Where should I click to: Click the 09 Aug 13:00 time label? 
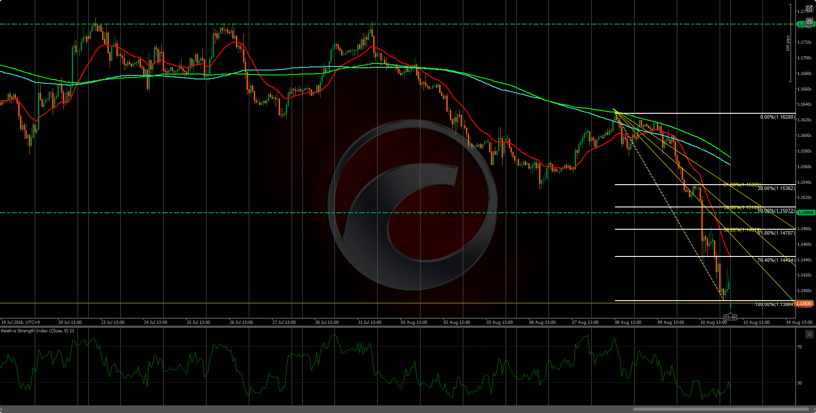pos(671,322)
